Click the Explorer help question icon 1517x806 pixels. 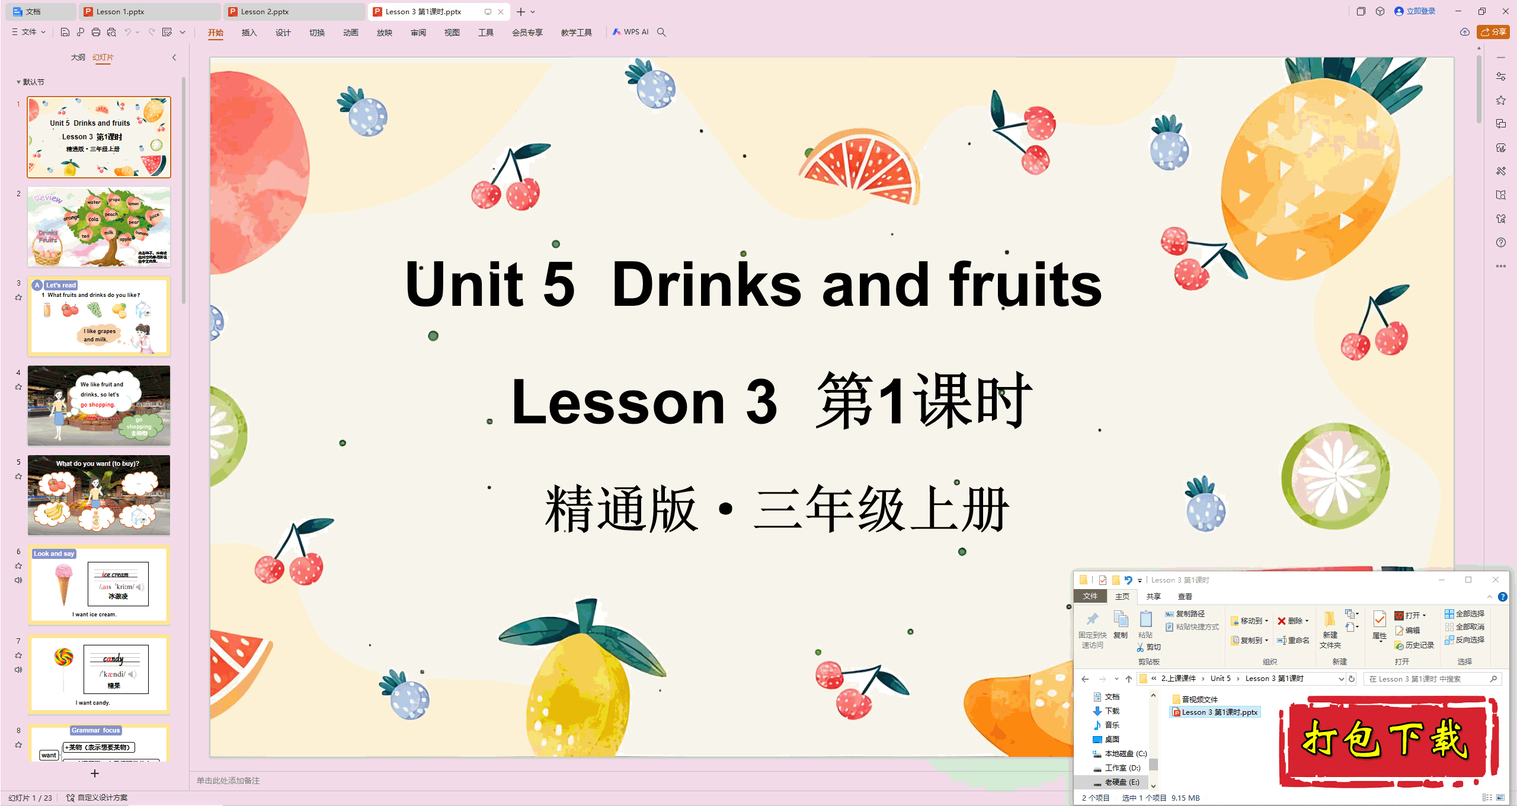[x=1502, y=597]
